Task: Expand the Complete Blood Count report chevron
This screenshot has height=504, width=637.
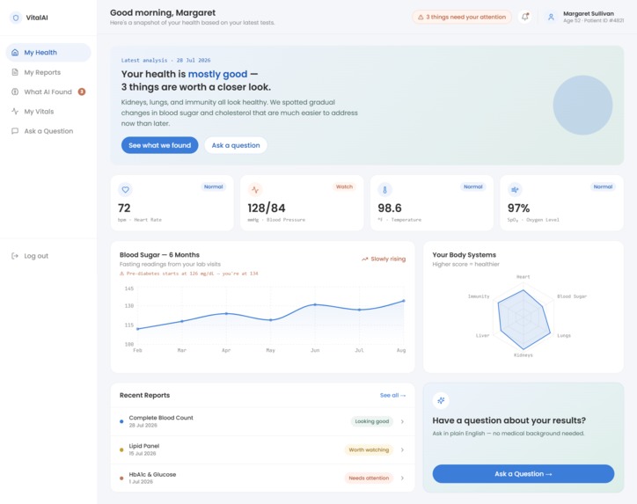Action: pyautogui.click(x=402, y=421)
